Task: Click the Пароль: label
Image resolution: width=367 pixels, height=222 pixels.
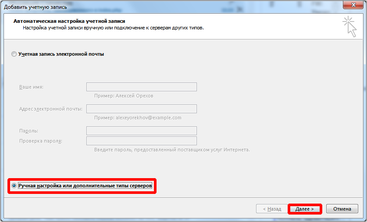Action: coord(29,131)
